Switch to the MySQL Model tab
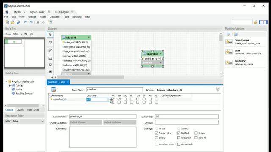This screenshot has height=152, width=271. tap(38, 12)
